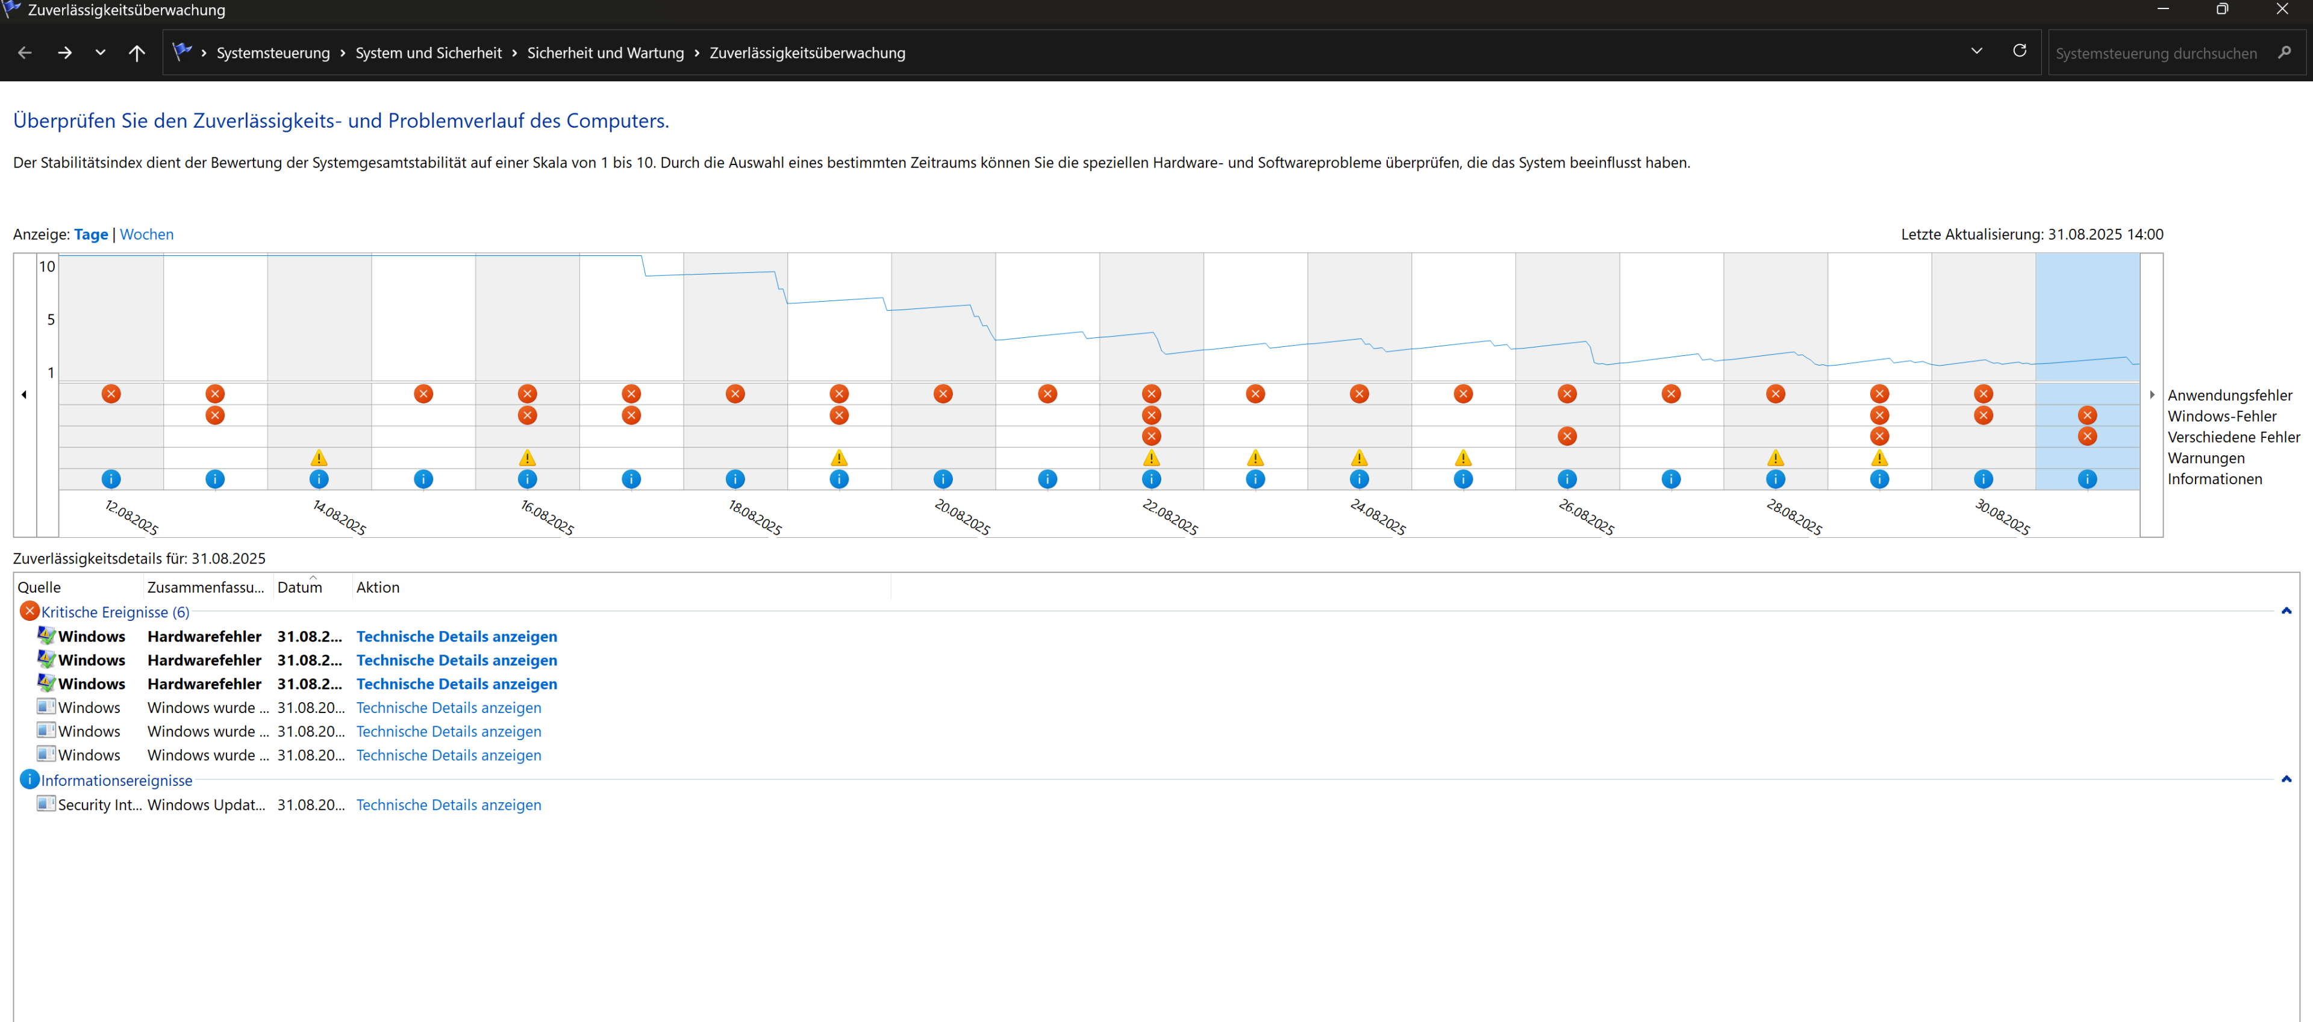The width and height of the screenshot is (2313, 1022).
Task: Click the Security Intelligence event row icon
Action: [x=46, y=804]
